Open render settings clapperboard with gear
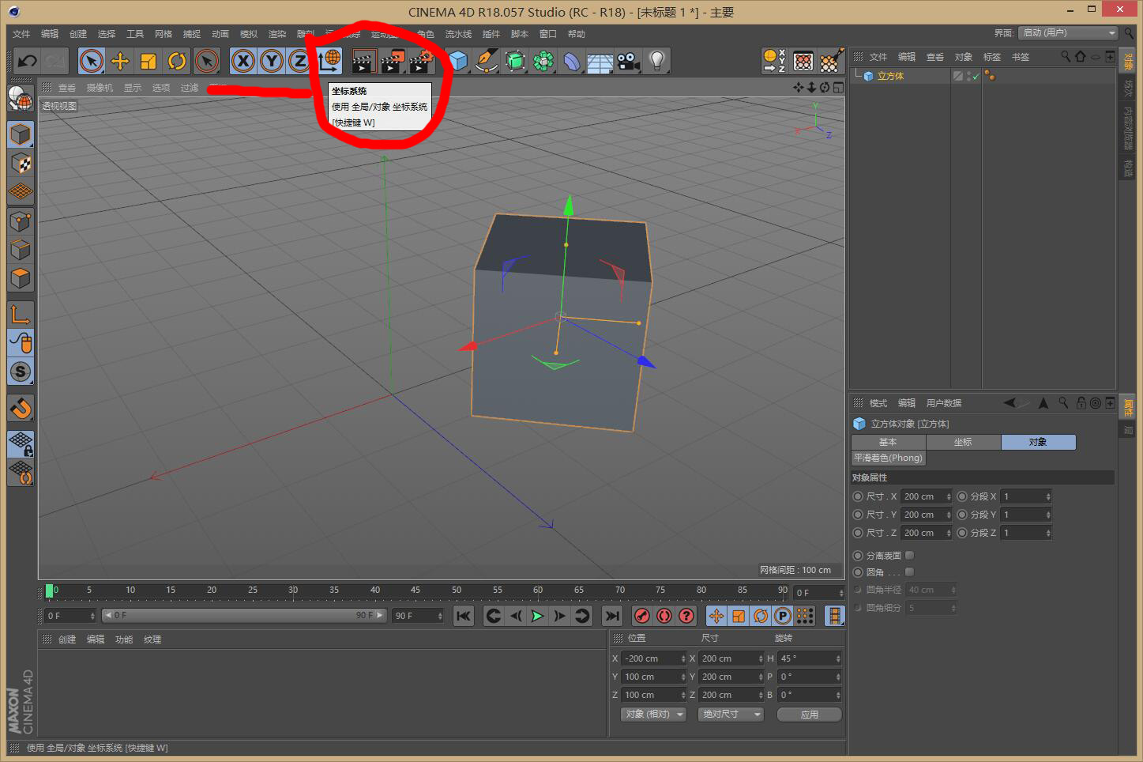 point(422,61)
